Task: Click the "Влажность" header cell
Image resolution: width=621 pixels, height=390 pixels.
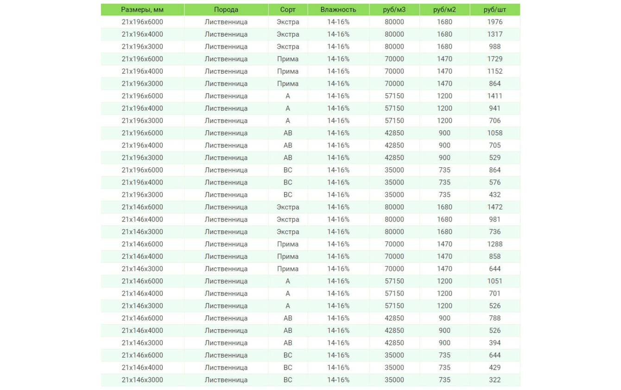Action: pos(338,10)
